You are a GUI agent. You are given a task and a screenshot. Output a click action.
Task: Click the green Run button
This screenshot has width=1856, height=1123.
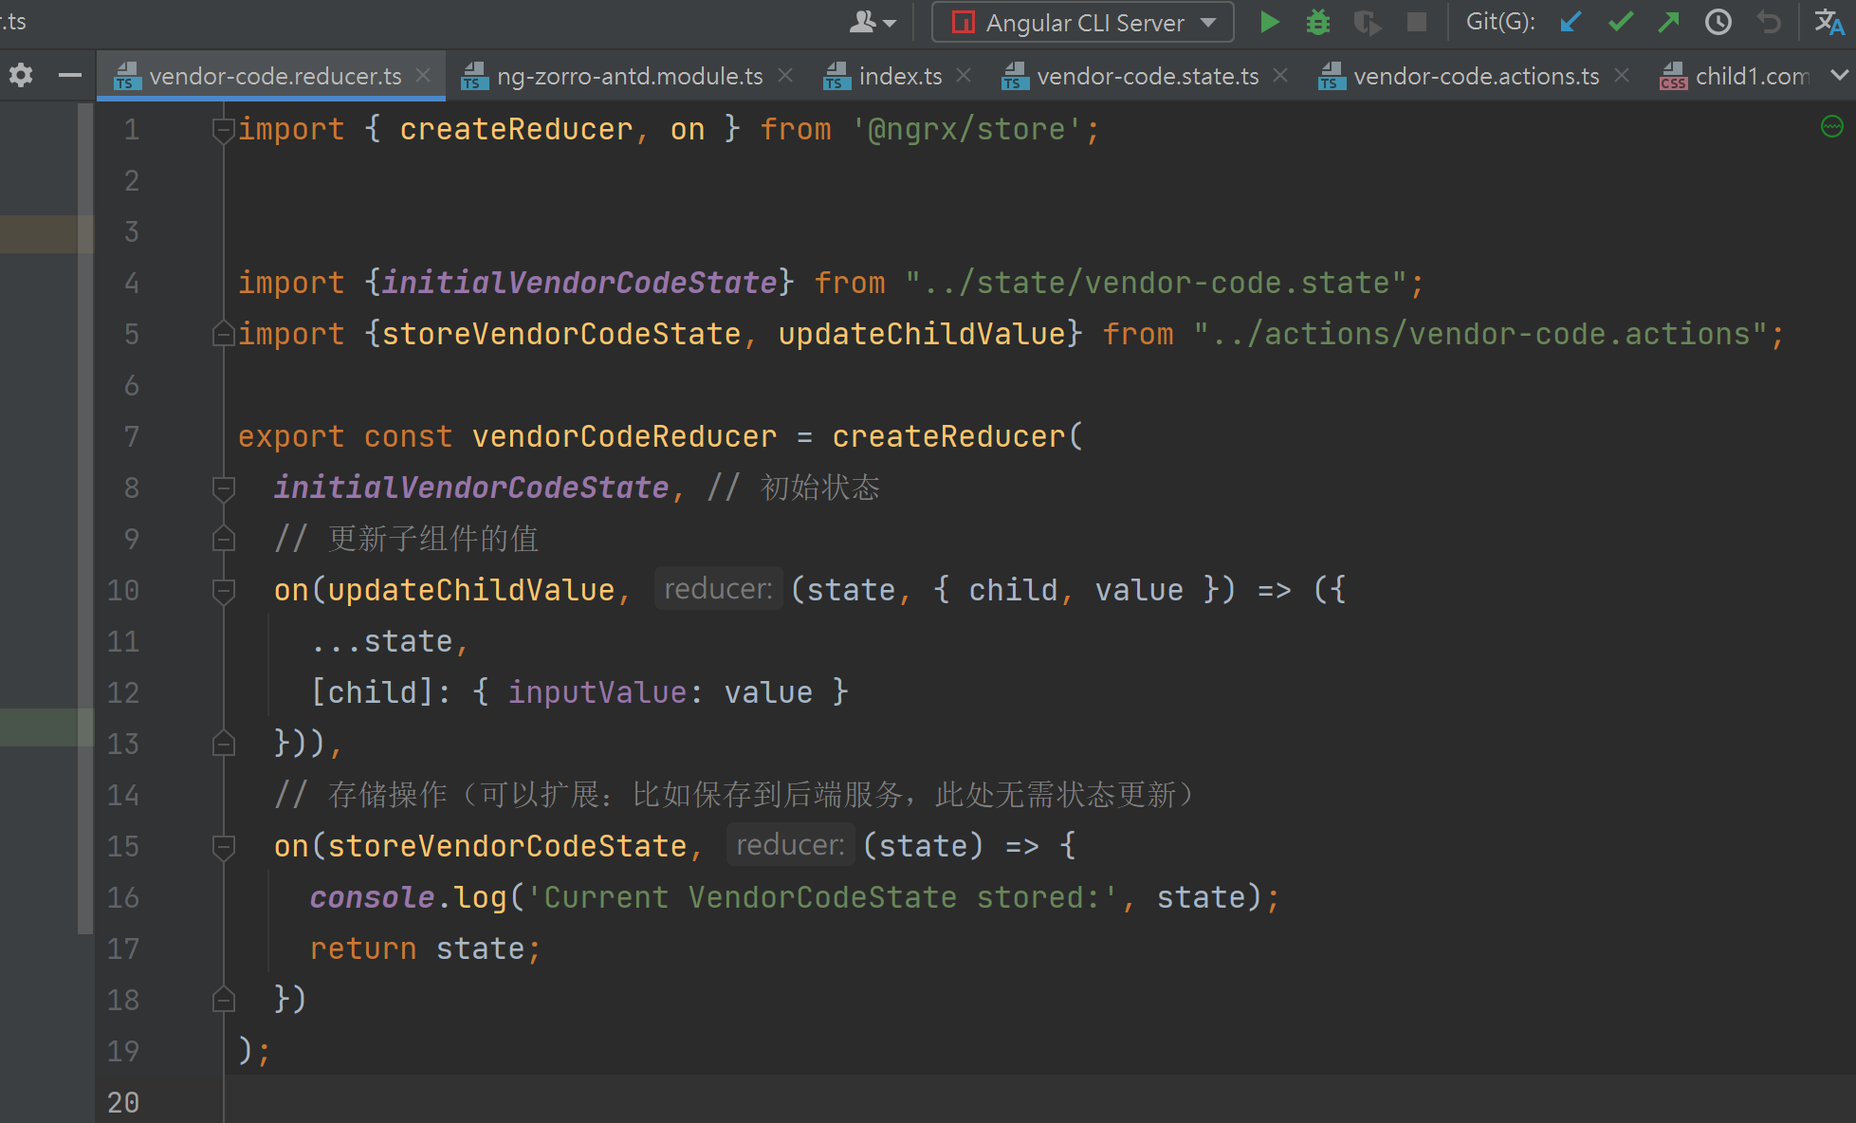coord(1269,22)
